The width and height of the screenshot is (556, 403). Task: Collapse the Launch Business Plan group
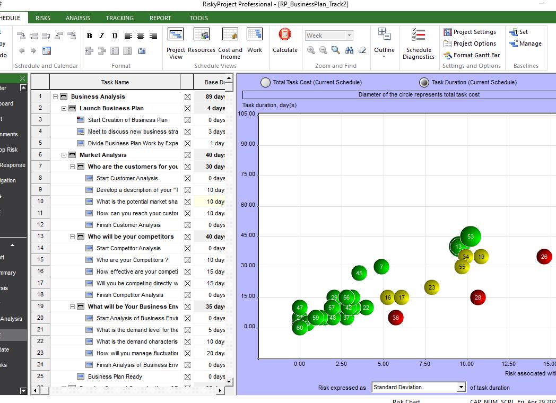[x=64, y=108]
